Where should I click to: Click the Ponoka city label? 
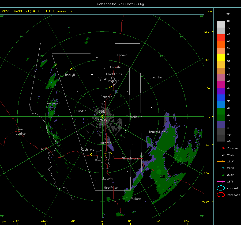pos(122,55)
